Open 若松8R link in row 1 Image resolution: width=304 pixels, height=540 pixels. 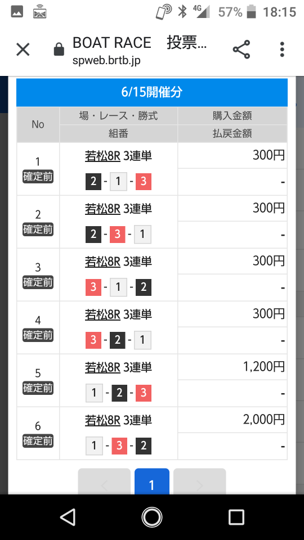pos(102,156)
